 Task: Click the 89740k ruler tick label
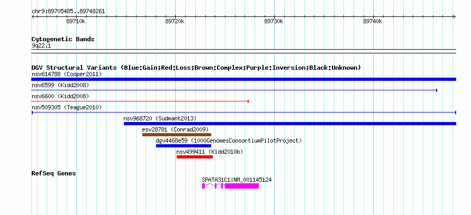pos(373,22)
